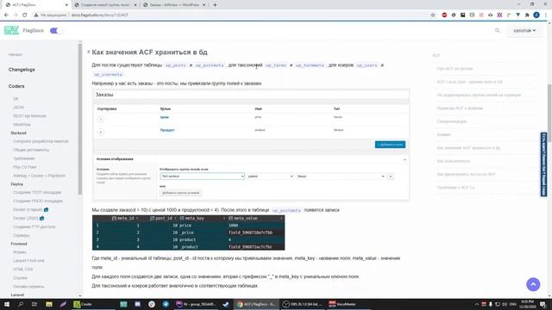Open the search magnifier in the header
The height and width of the screenshot is (310, 552).
pos(497,31)
